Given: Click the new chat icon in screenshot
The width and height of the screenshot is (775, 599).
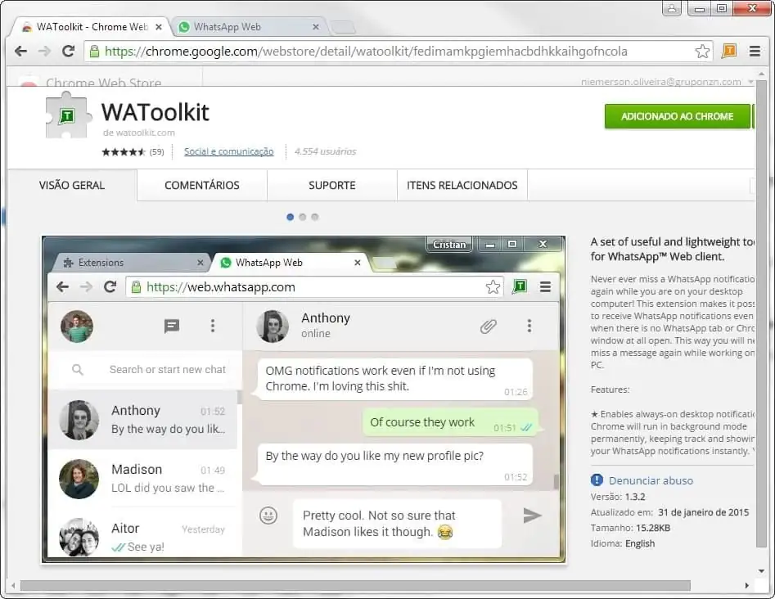Looking at the screenshot, I should (x=172, y=327).
